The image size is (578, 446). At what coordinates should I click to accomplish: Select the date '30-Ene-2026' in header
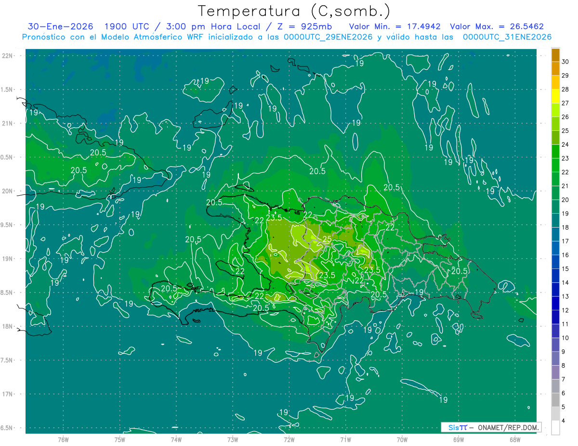click(60, 26)
